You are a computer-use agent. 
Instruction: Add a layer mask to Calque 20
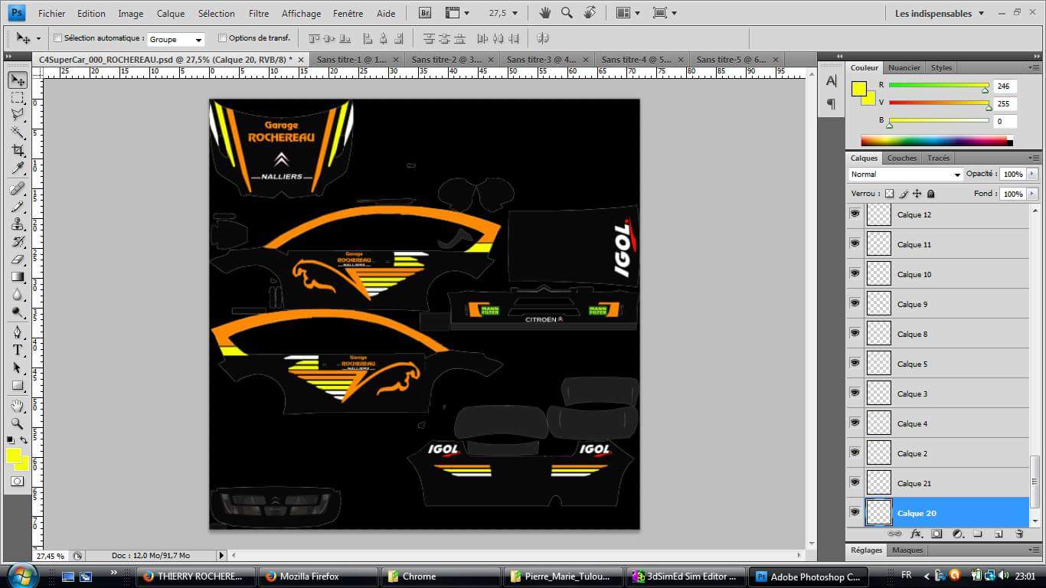(x=936, y=534)
